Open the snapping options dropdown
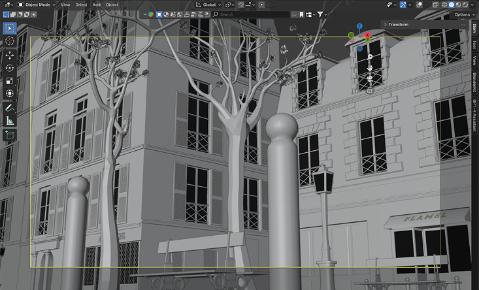The height and width of the screenshot is (290, 479). tap(250, 5)
